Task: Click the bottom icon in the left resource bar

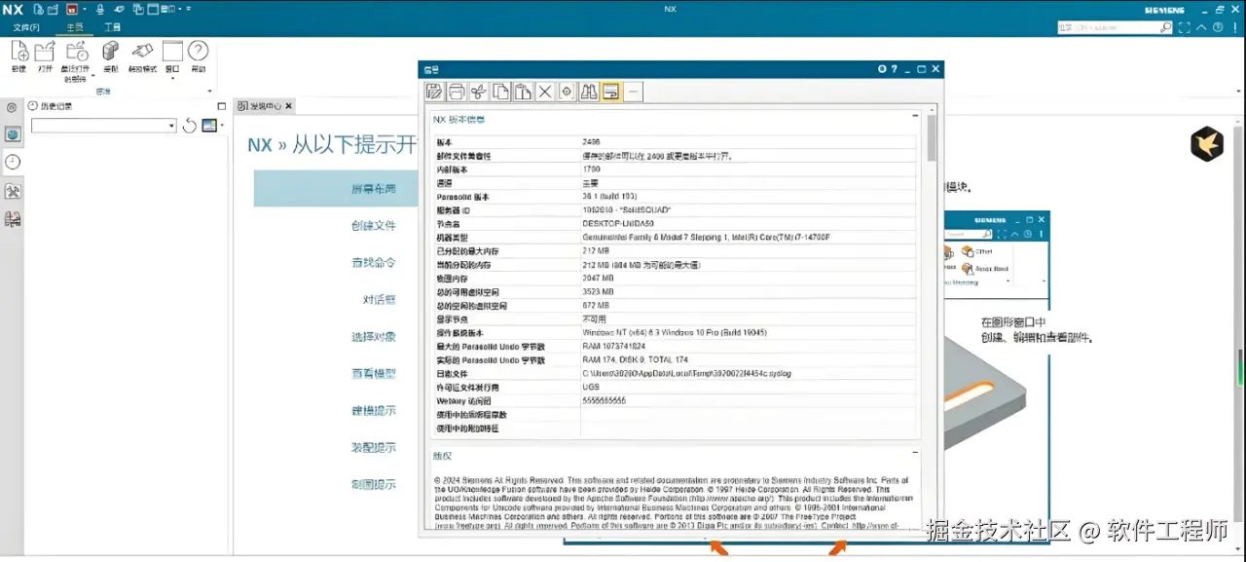Action: [13, 219]
